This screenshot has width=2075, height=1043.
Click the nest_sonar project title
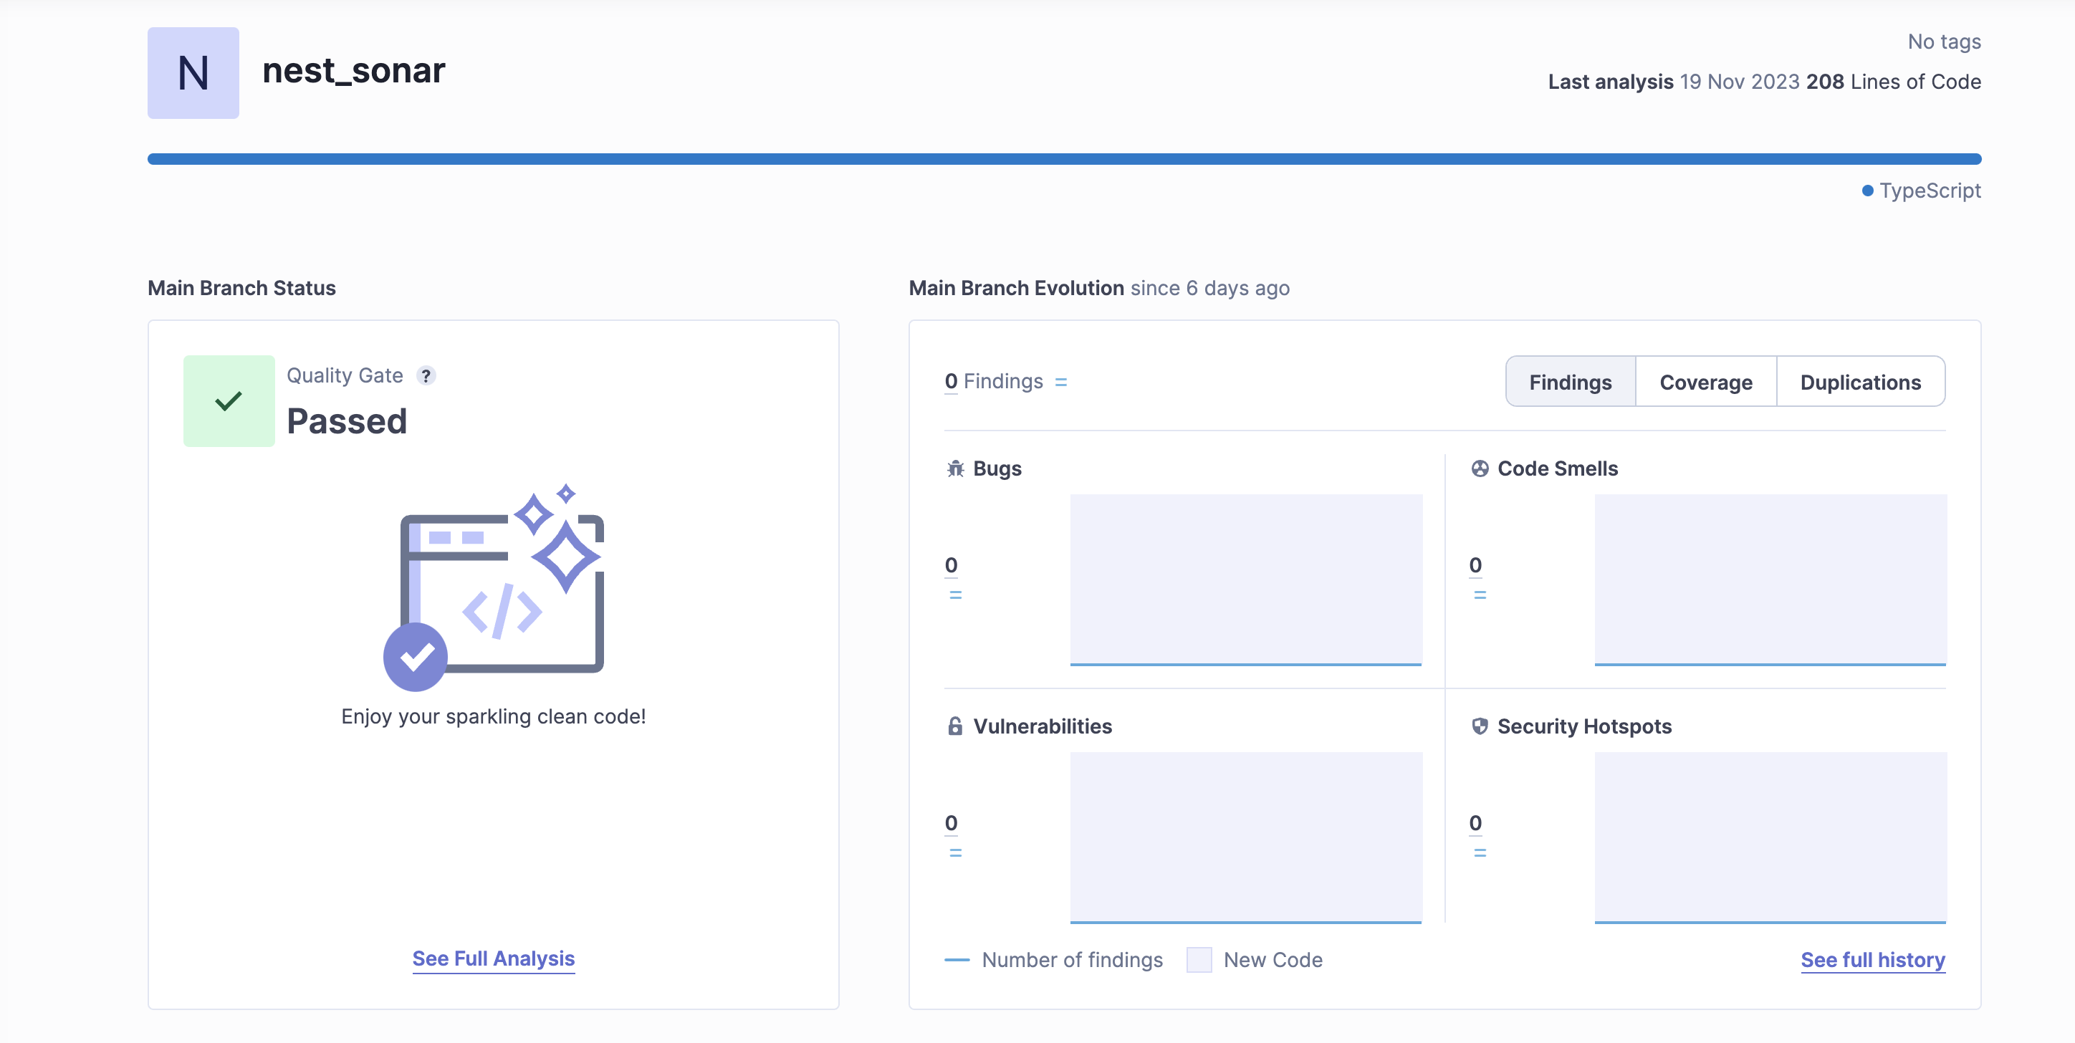tap(354, 71)
